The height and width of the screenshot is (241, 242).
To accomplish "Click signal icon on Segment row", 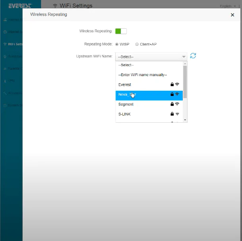I will tap(177, 104).
